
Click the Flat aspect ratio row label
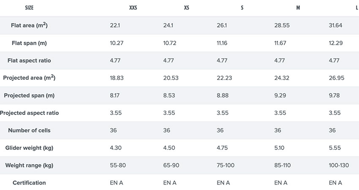[x=29, y=60]
